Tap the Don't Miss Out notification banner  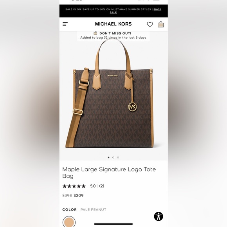pyautogui.click(x=113, y=36)
